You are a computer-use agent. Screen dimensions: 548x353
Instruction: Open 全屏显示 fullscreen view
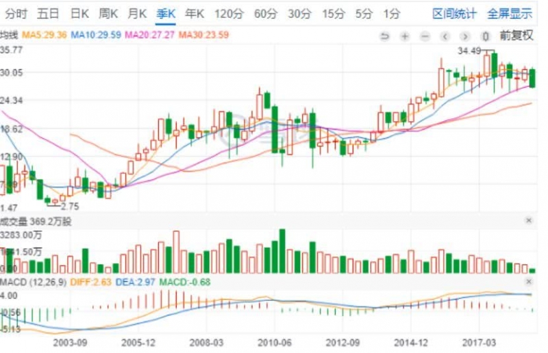(x=510, y=14)
